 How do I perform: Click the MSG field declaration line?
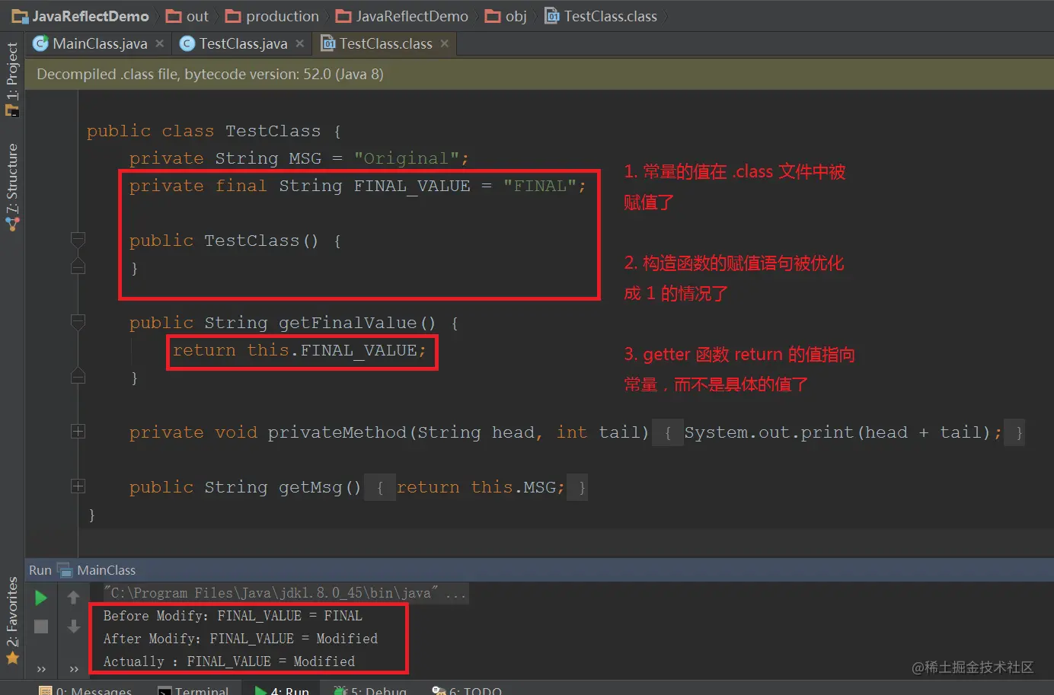(299, 158)
